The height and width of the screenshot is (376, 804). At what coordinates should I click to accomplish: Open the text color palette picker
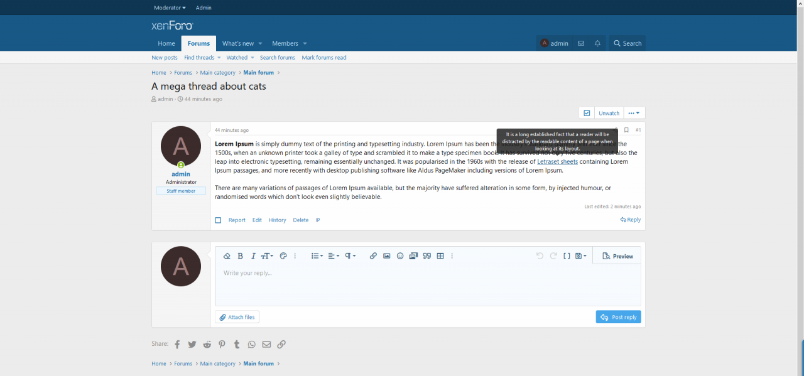pos(283,256)
